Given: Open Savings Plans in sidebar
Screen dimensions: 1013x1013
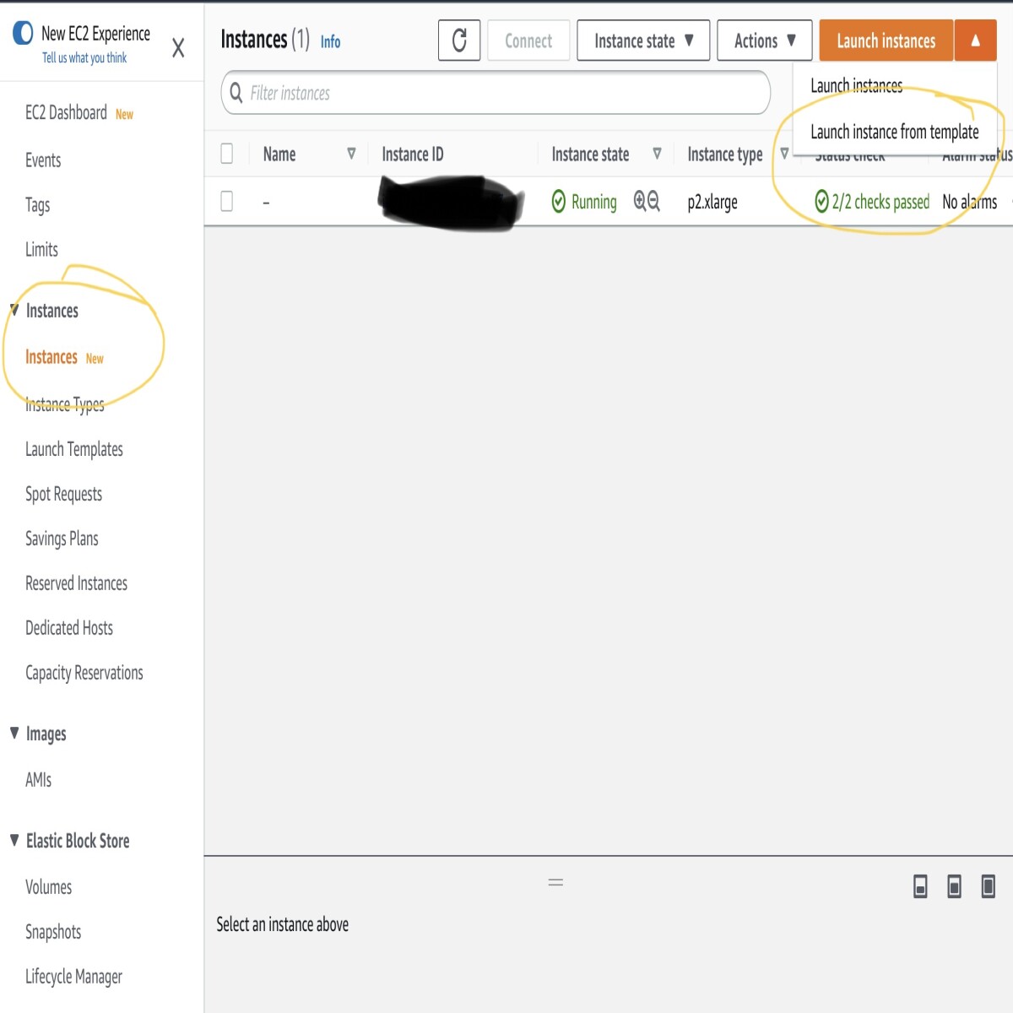Looking at the screenshot, I should pos(62,539).
